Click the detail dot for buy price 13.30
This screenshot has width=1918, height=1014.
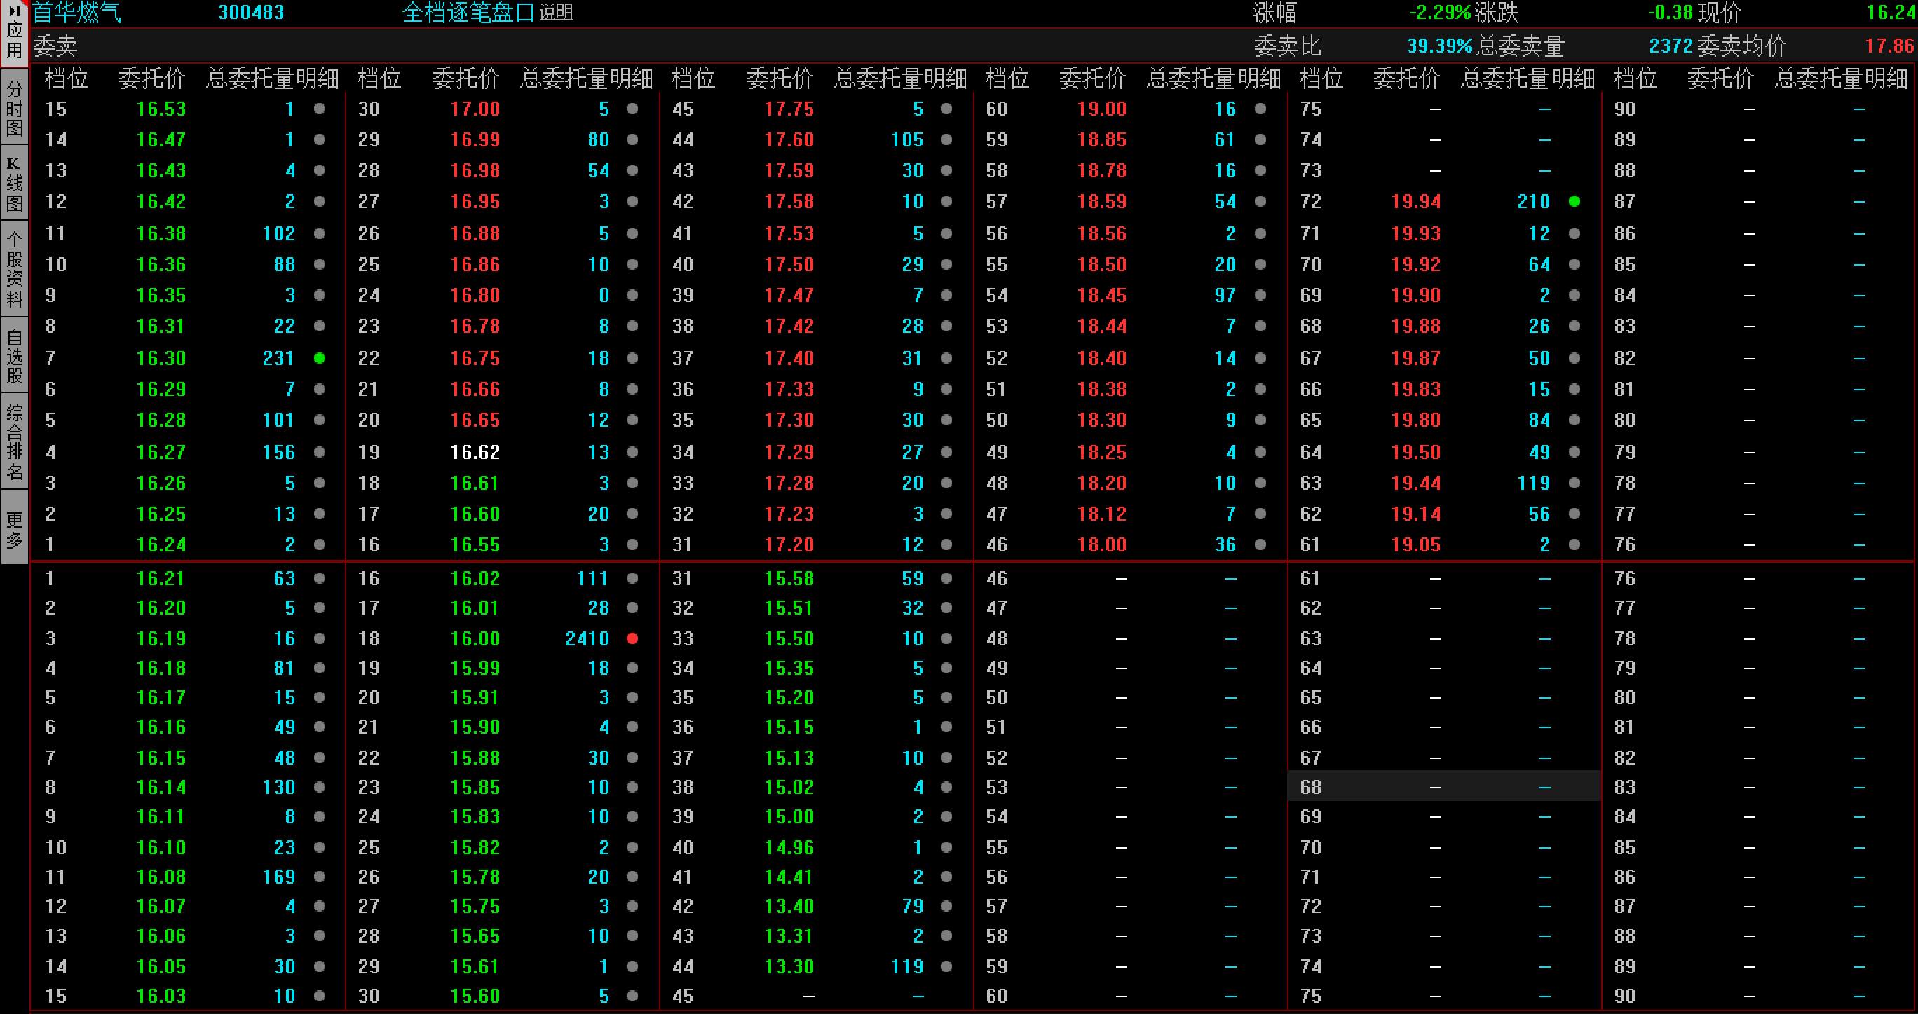click(946, 966)
